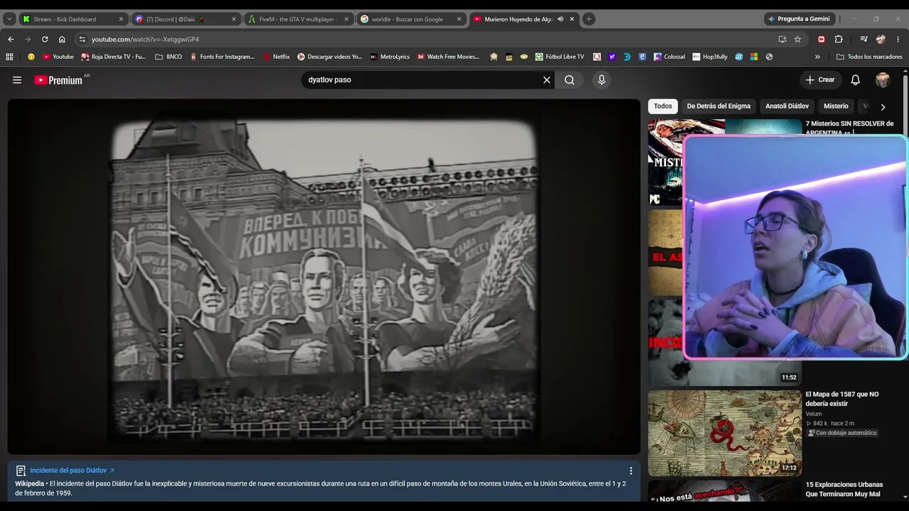Open the MetroLyrics bookmark
909x511 pixels.
(390, 57)
